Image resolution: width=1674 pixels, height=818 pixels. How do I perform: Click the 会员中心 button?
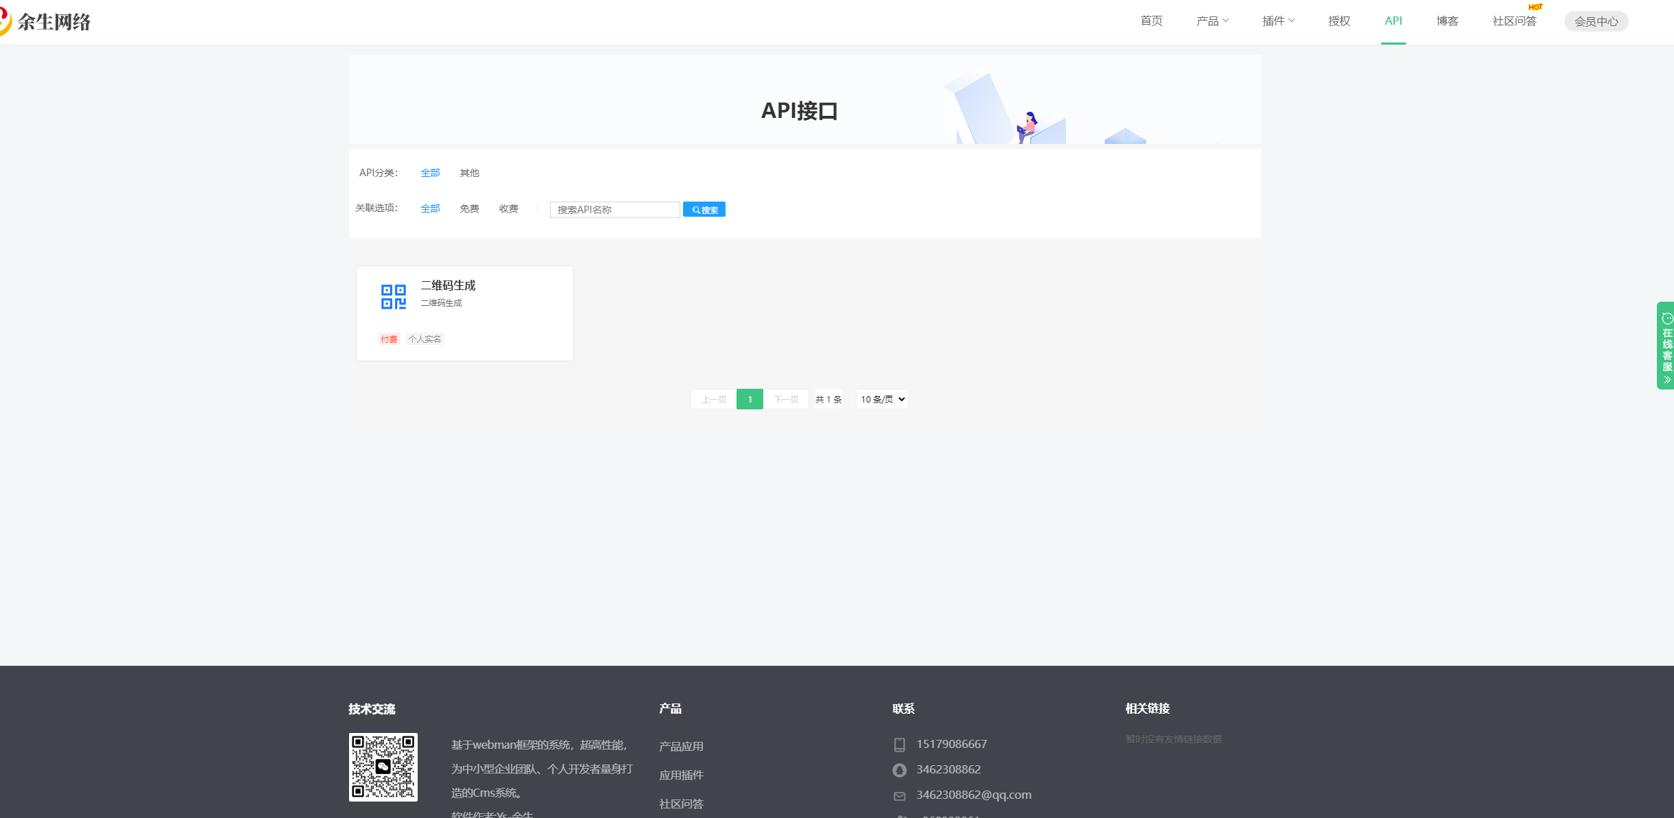(x=1596, y=21)
